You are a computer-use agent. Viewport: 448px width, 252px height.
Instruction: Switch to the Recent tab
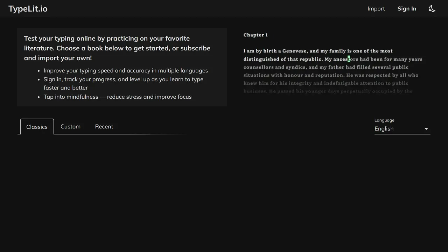tap(104, 126)
